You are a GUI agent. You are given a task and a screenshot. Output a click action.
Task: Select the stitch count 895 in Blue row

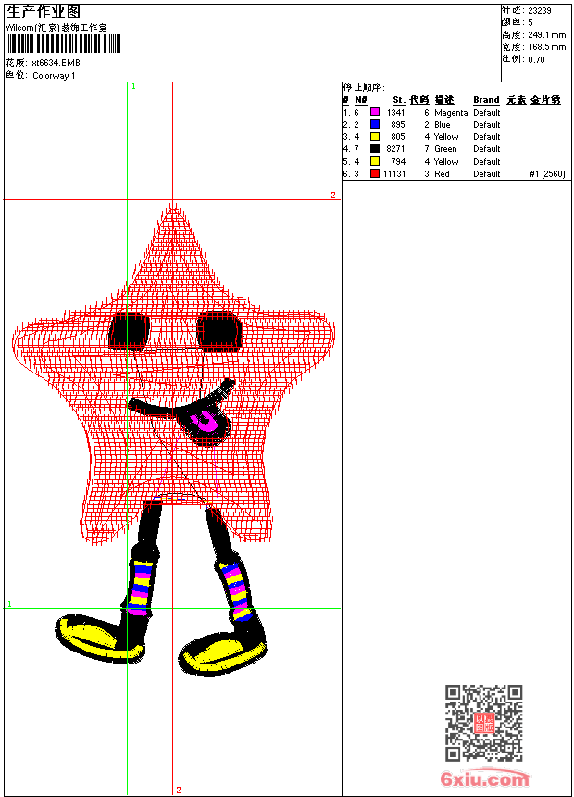click(x=398, y=125)
